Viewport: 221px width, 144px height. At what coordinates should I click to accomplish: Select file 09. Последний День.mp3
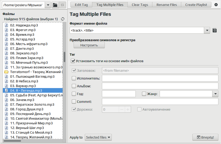click(32, 114)
